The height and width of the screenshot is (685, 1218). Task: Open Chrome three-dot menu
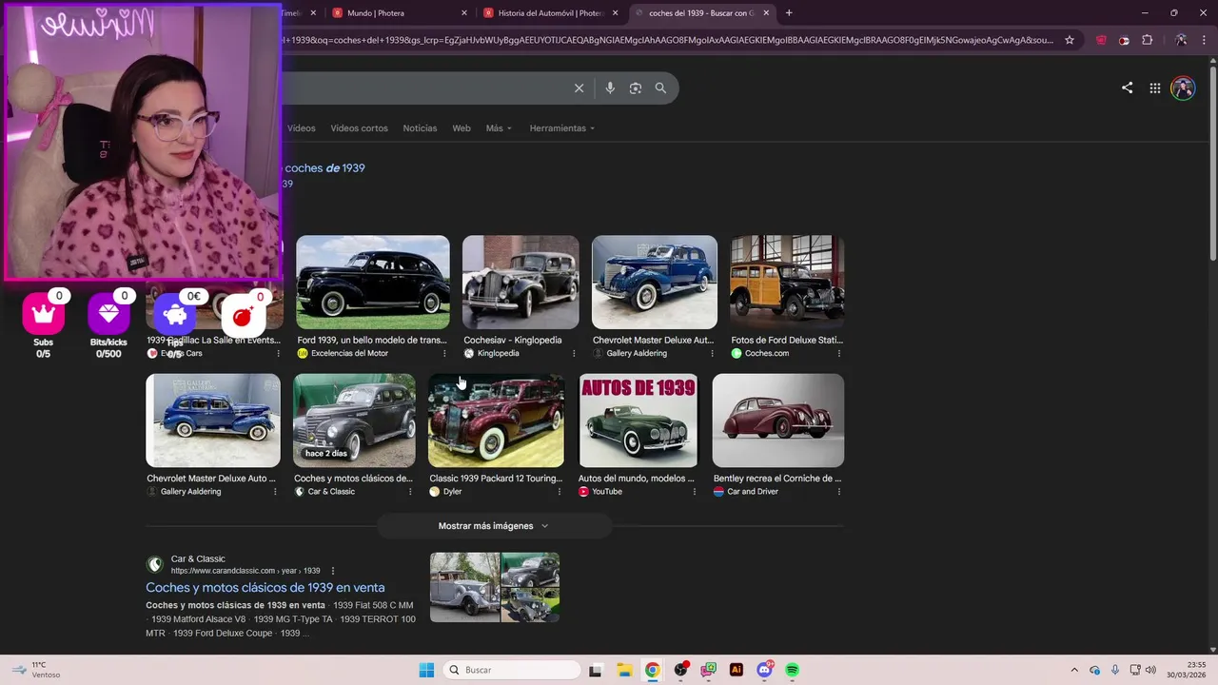(1205, 40)
